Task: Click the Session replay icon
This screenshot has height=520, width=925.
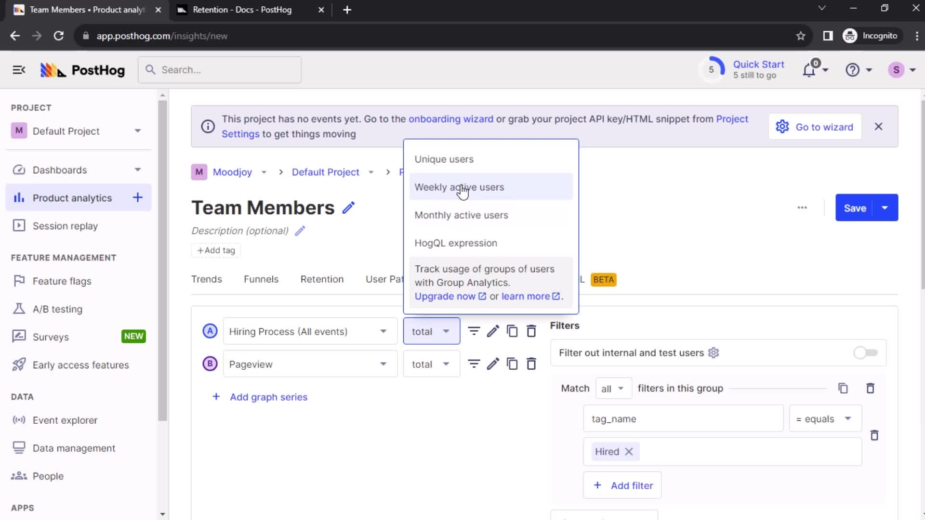Action: tap(18, 226)
